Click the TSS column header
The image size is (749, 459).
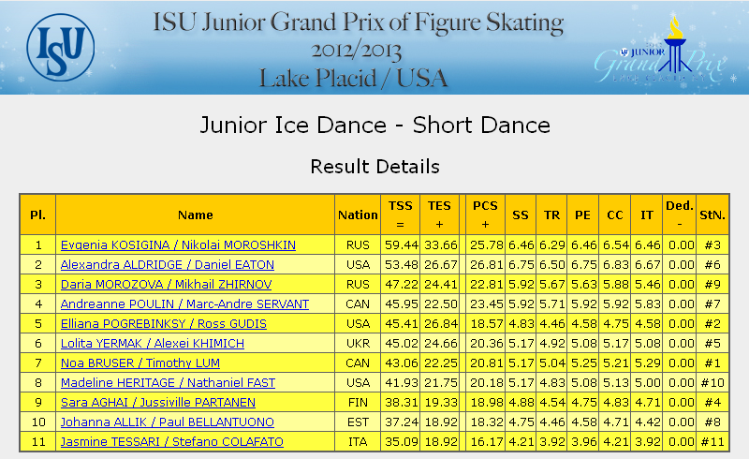[401, 215]
